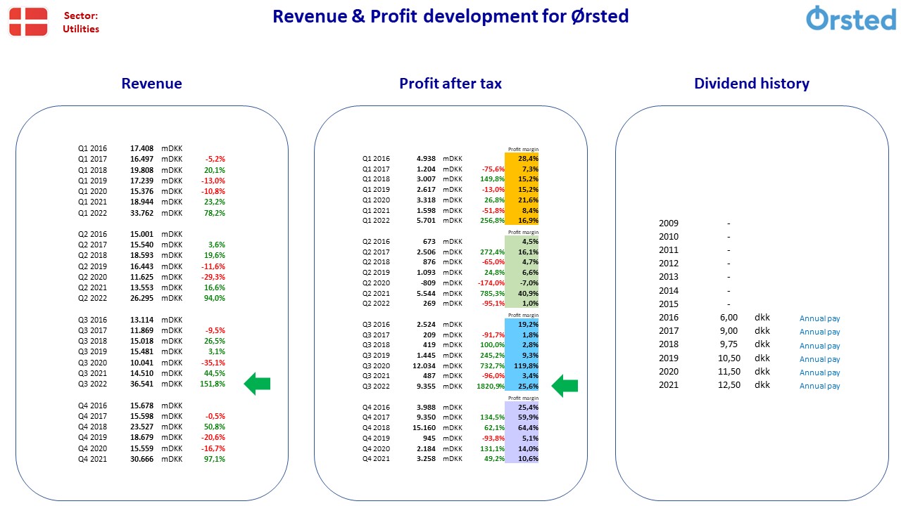
Task: Select the Q4 2018 profit value 15.160
Action: 424,427
